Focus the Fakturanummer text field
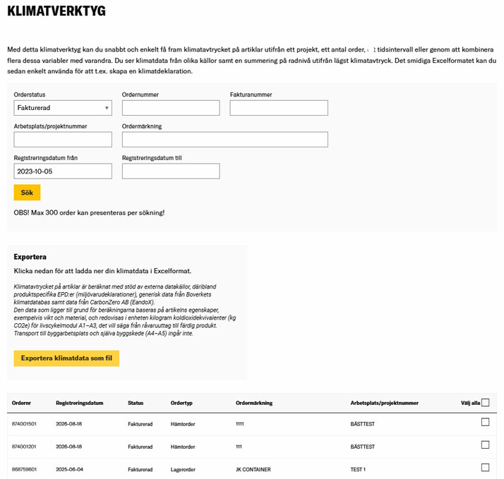Image resolution: width=504 pixels, height=479 pixels. point(279,108)
